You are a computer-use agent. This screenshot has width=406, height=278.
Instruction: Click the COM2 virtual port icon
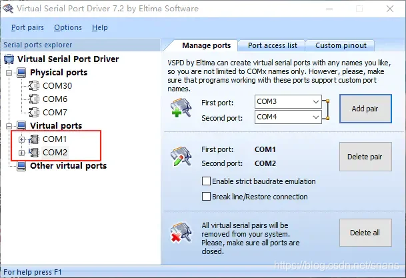pyautogui.click(x=34, y=153)
